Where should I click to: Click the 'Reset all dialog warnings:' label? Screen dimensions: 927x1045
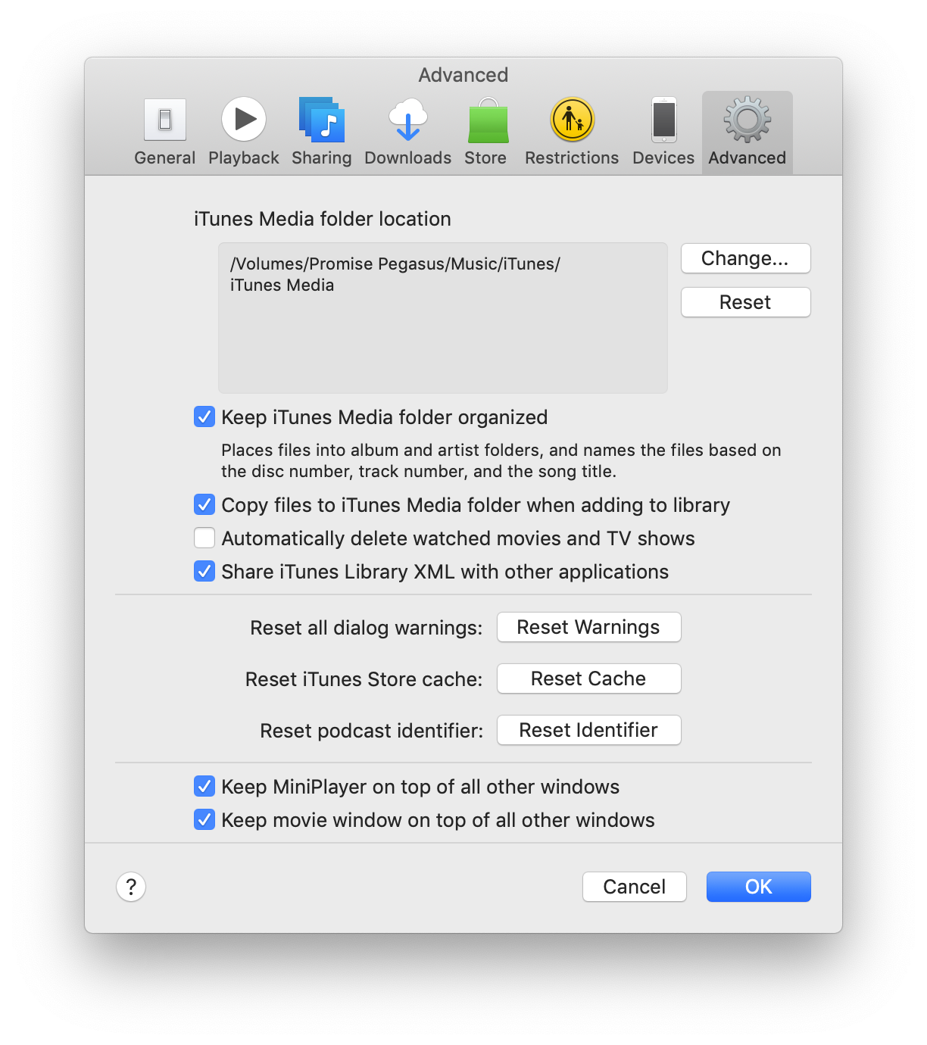[x=367, y=628]
